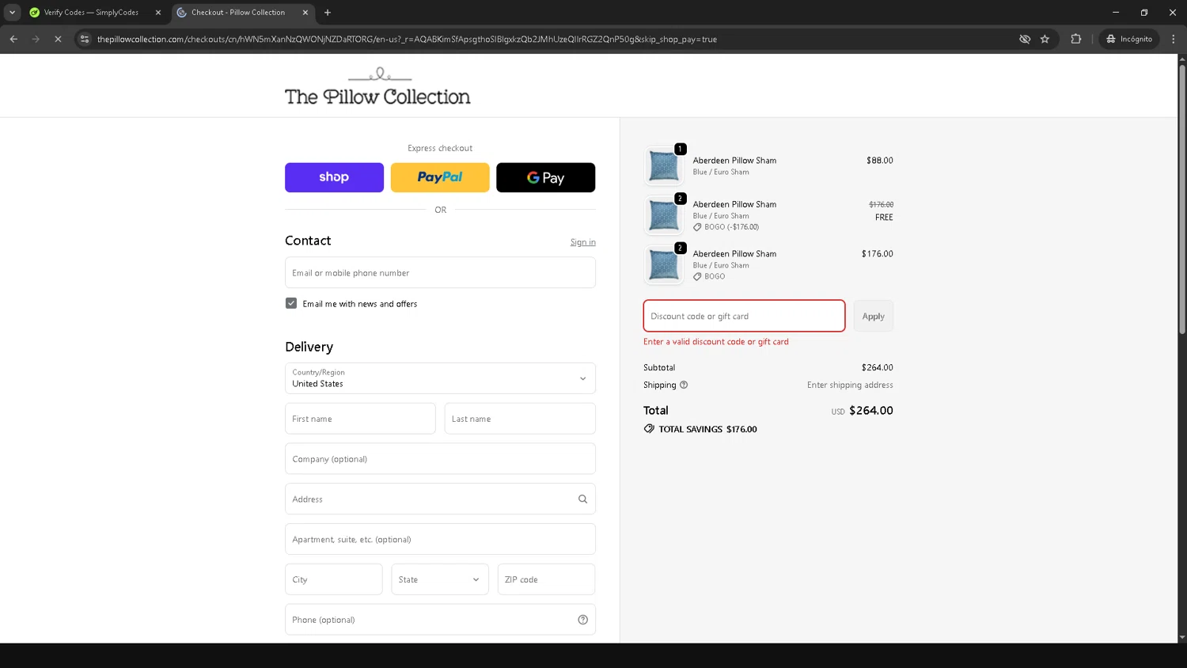Bookmark this page with the star icon
This screenshot has width=1187, height=668.
(1045, 39)
